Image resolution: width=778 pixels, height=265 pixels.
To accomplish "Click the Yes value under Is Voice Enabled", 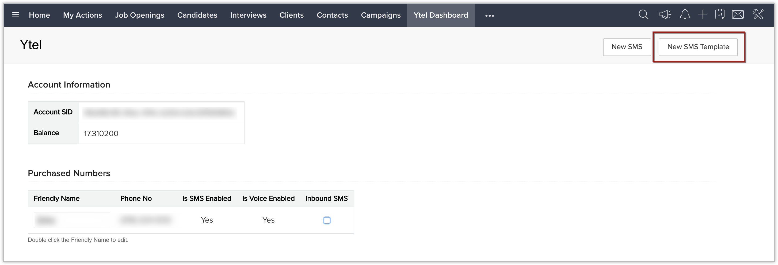I will [x=268, y=220].
